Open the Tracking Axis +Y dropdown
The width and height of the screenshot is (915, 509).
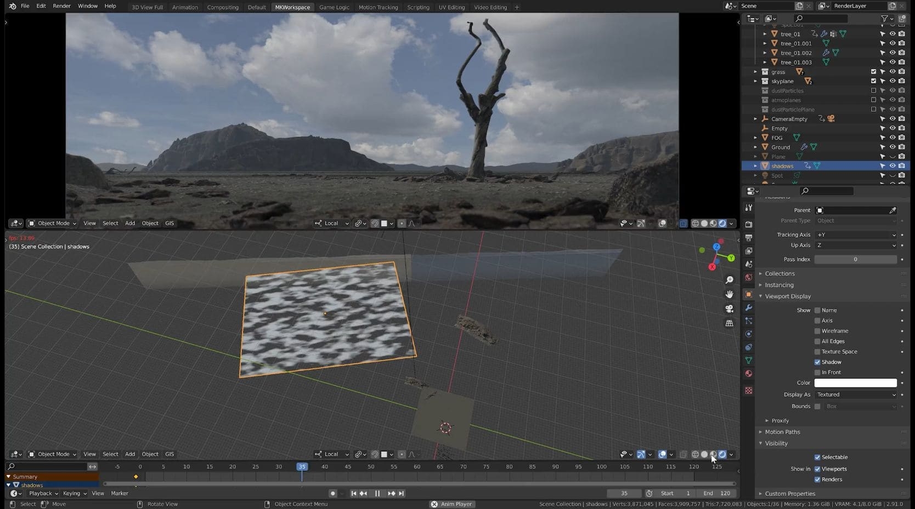[x=856, y=235]
